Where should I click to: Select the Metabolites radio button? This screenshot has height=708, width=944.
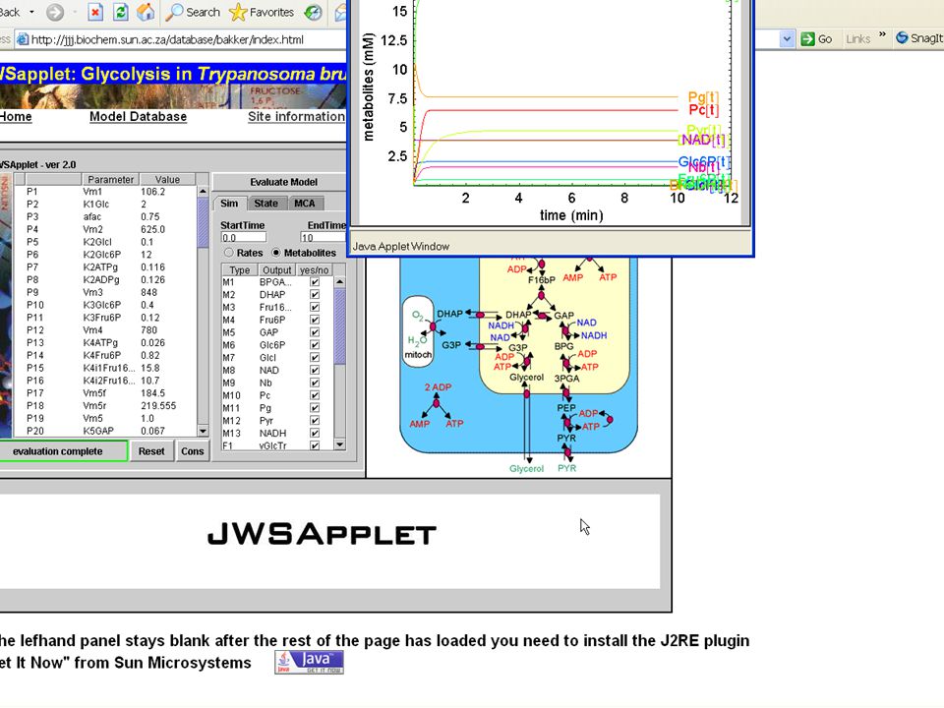pyautogui.click(x=276, y=253)
